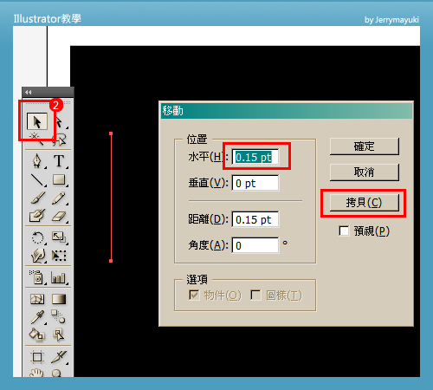Select the Paintbrush tool
The image size is (433, 390).
(37, 198)
